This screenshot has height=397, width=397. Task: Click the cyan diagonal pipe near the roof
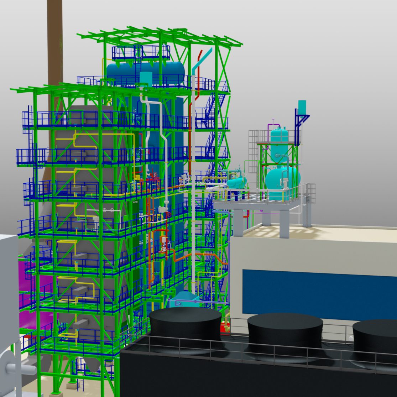(202, 60)
